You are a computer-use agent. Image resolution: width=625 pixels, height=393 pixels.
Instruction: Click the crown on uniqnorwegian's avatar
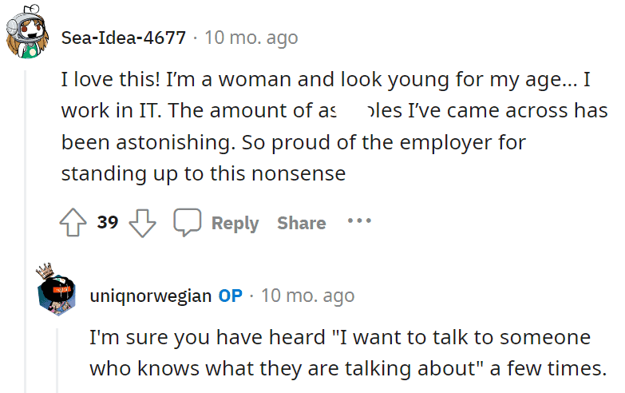tap(45, 270)
